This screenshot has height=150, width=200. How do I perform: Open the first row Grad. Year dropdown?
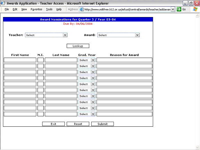click(87, 60)
